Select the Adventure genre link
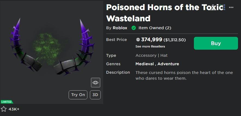241x116 pixels. [168, 64]
